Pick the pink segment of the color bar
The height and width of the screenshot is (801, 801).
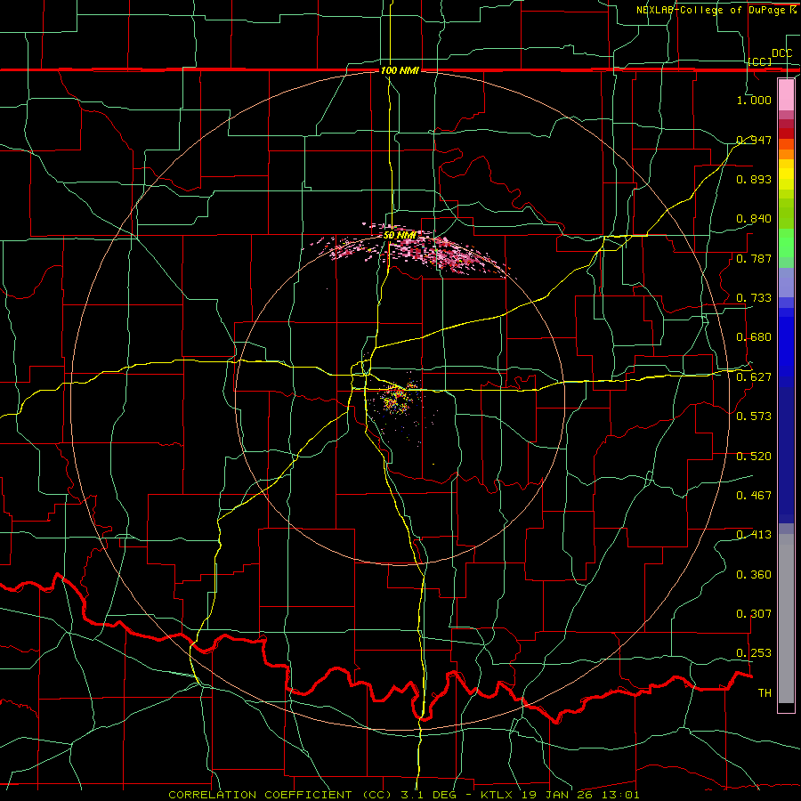click(x=786, y=94)
